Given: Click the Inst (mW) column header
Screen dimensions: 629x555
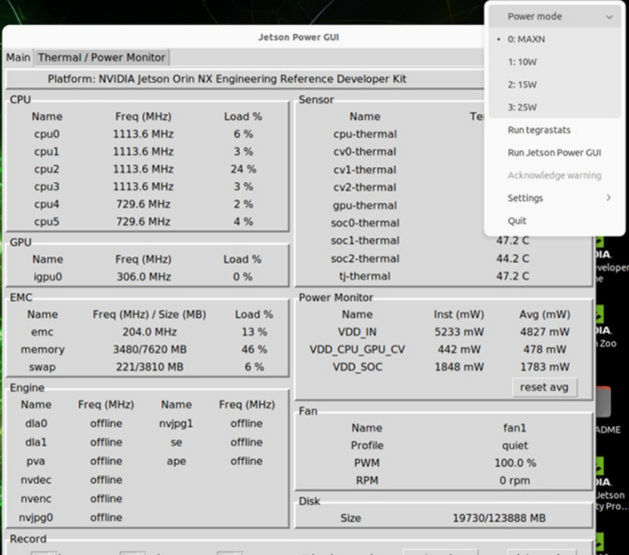Looking at the screenshot, I should coord(459,315).
